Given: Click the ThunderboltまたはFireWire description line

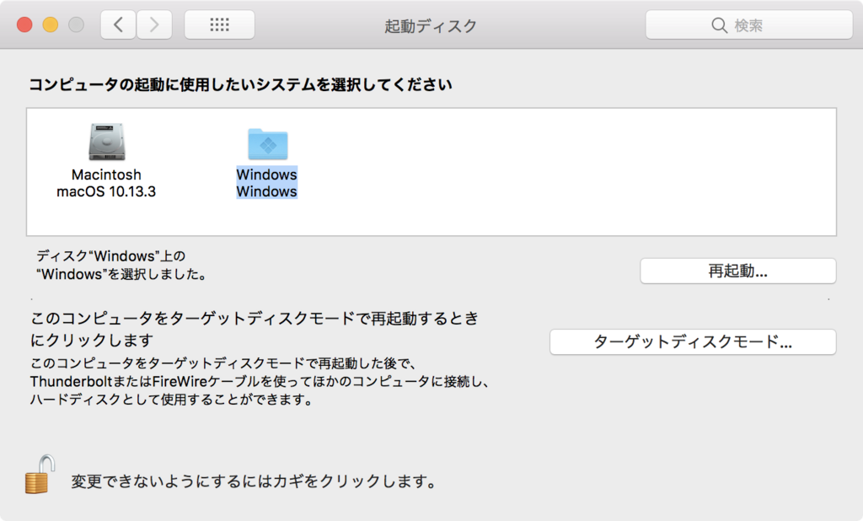Looking at the screenshot, I should point(260,382).
